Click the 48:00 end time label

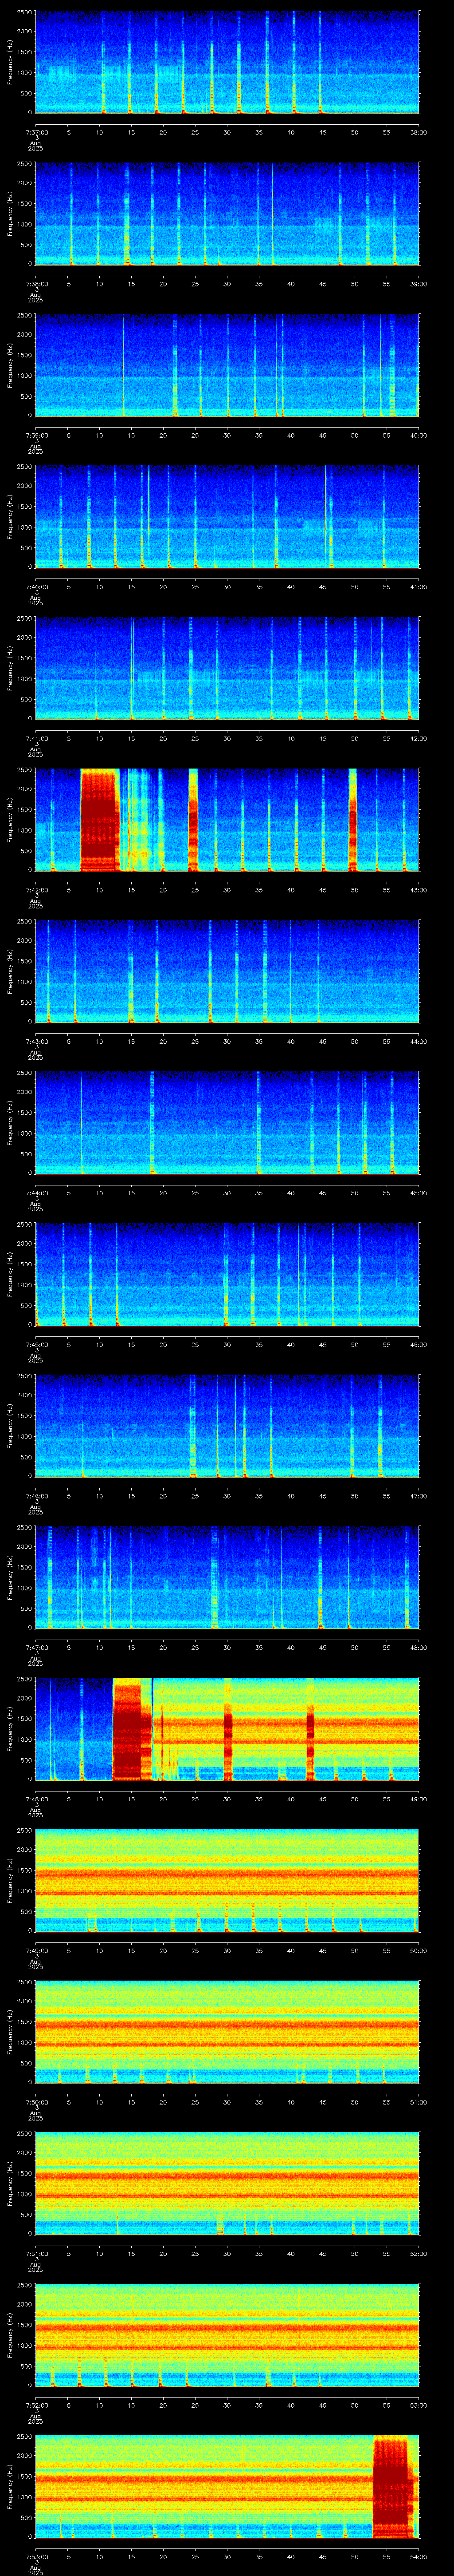pyautogui.click(x=419, y=1647)
